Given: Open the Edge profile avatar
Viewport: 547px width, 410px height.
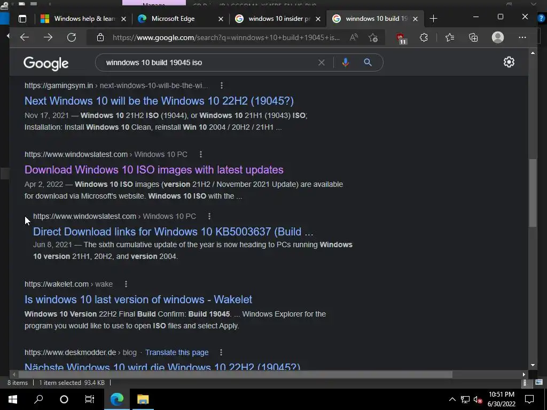Looking at the screenshot, I should [x=498, y=37].
